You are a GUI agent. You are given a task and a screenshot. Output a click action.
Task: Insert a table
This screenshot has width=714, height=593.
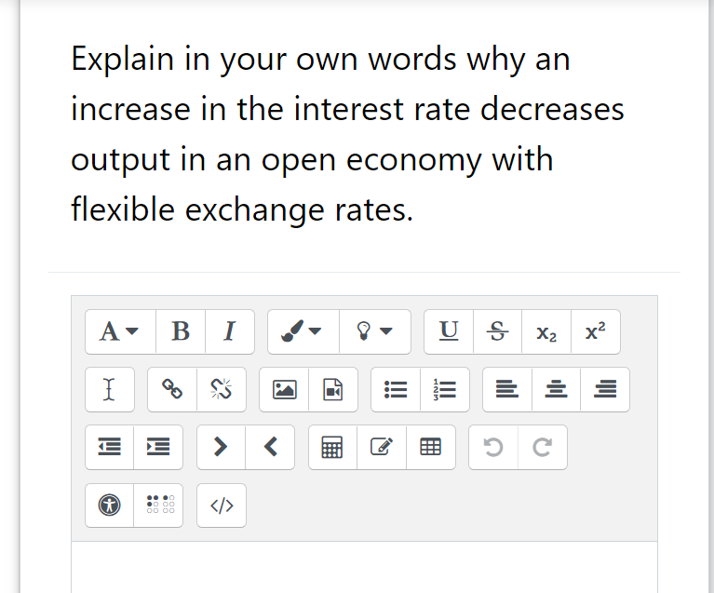pyautogui.click(x=430, y=447)
